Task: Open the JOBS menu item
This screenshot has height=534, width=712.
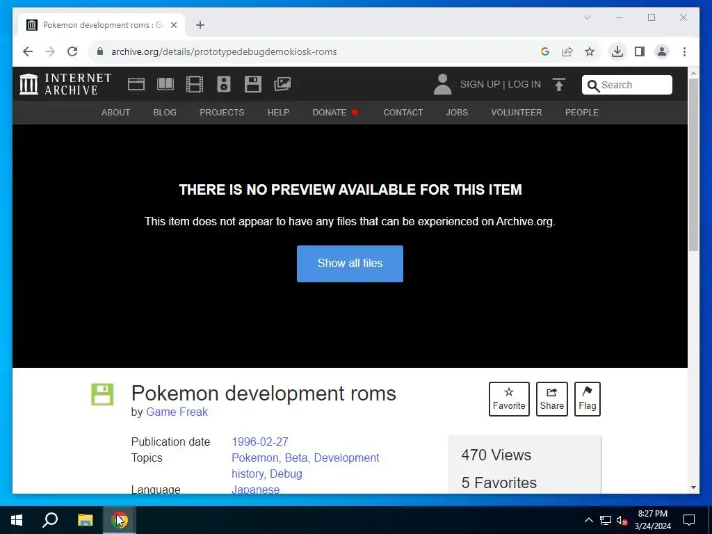Action: (457, 113)
